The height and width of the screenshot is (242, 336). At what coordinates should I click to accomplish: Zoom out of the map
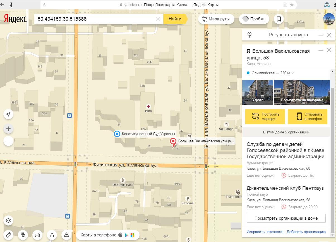coord(8,141)
